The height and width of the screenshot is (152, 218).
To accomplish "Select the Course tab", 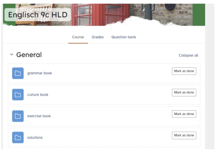I will [x=78, y=37].
